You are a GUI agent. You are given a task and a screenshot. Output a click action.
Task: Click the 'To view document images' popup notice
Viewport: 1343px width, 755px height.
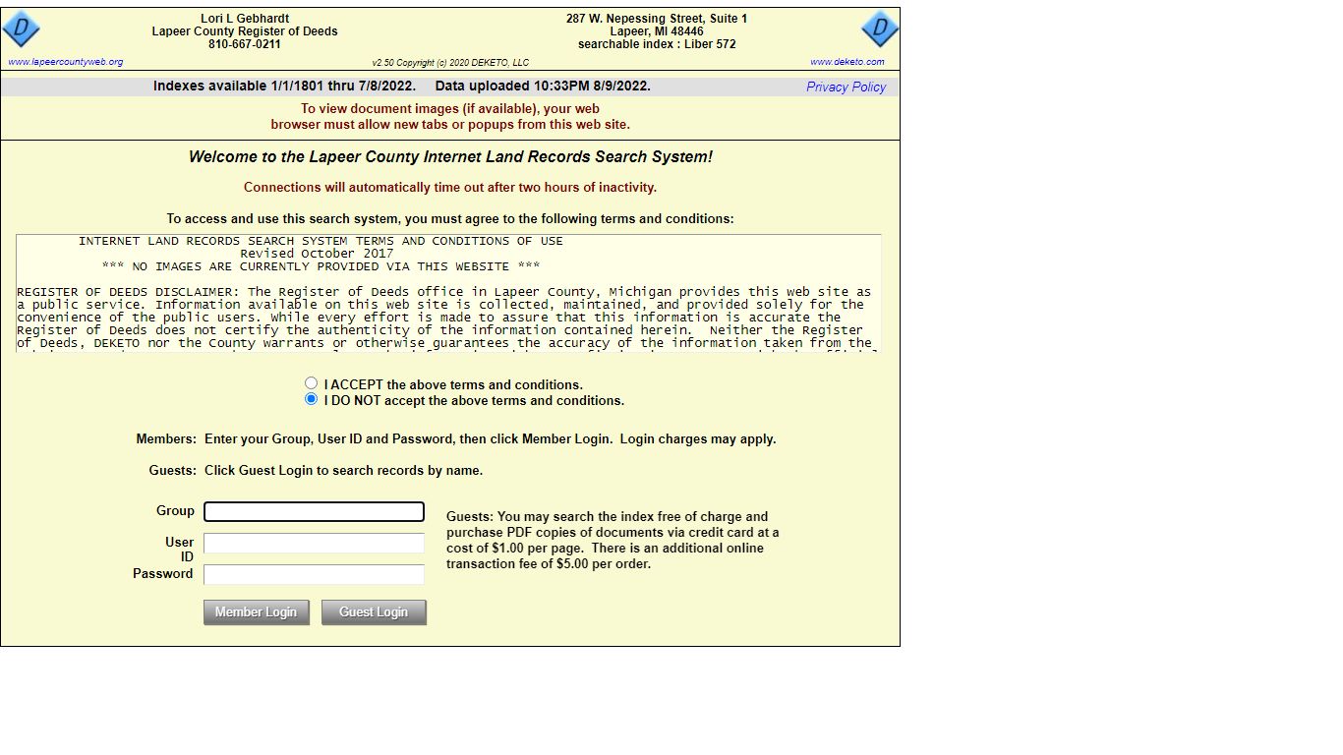450,117
